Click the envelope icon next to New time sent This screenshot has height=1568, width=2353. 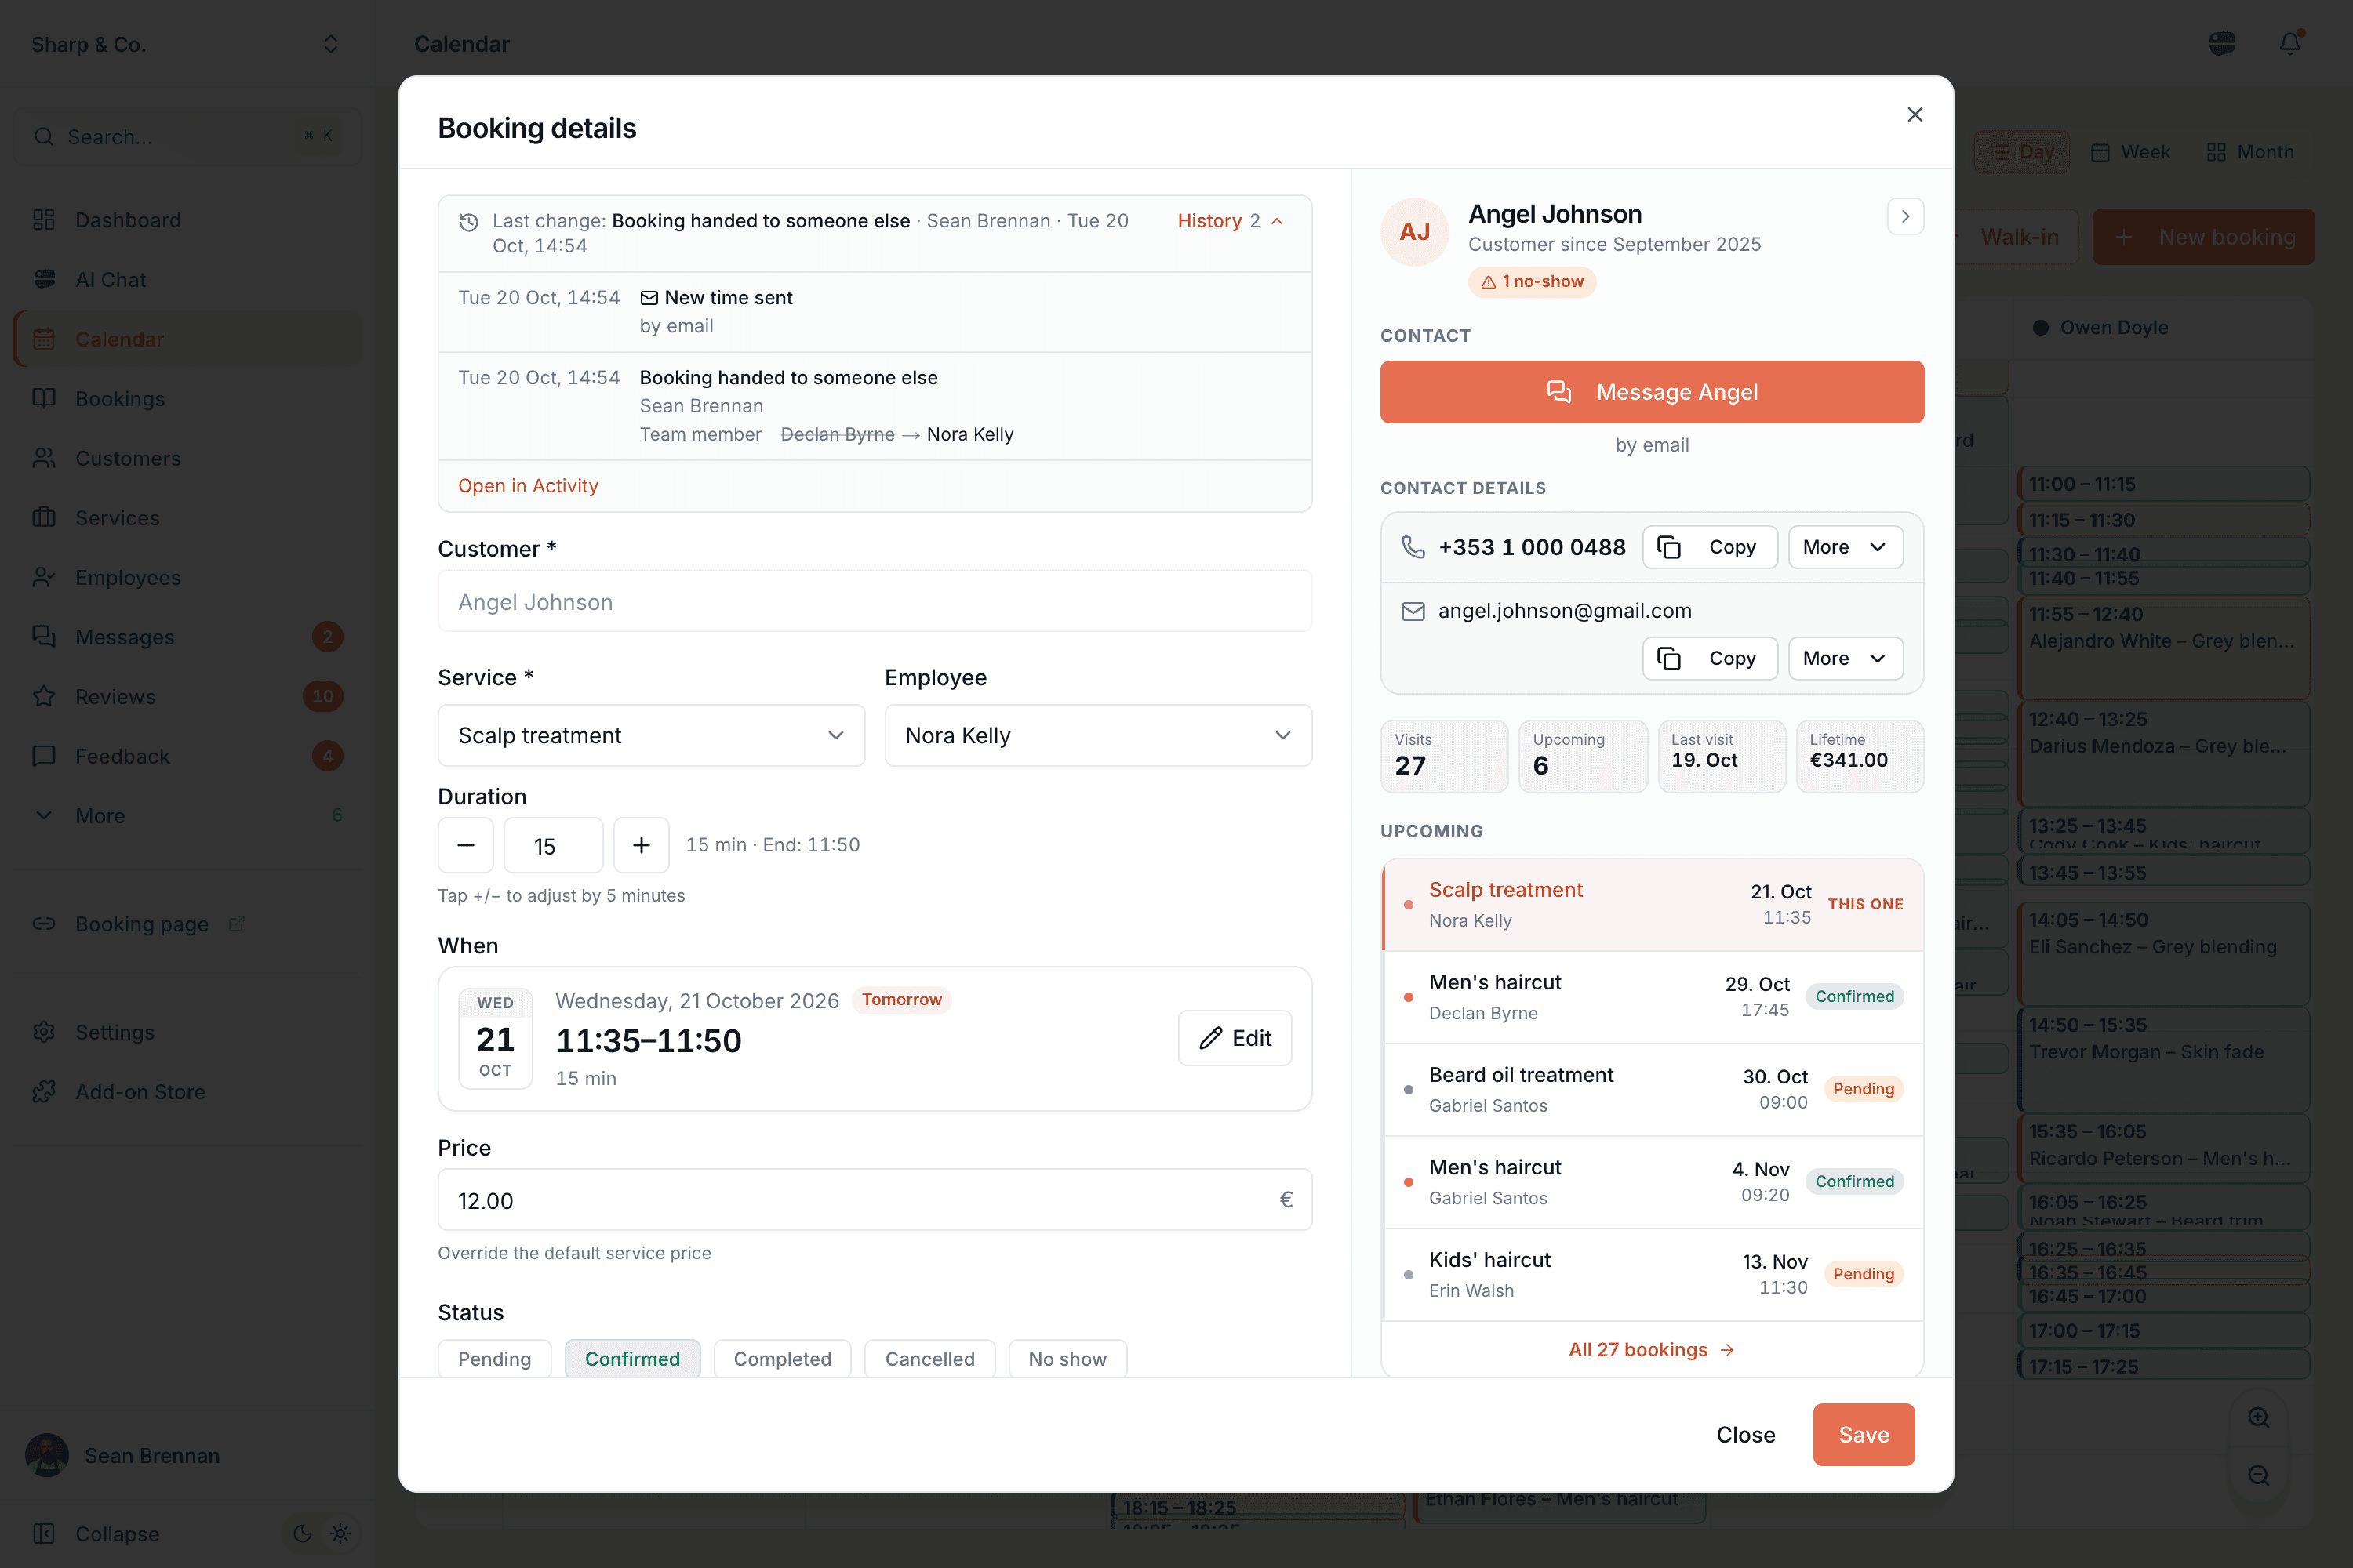(x=649, y=298)
